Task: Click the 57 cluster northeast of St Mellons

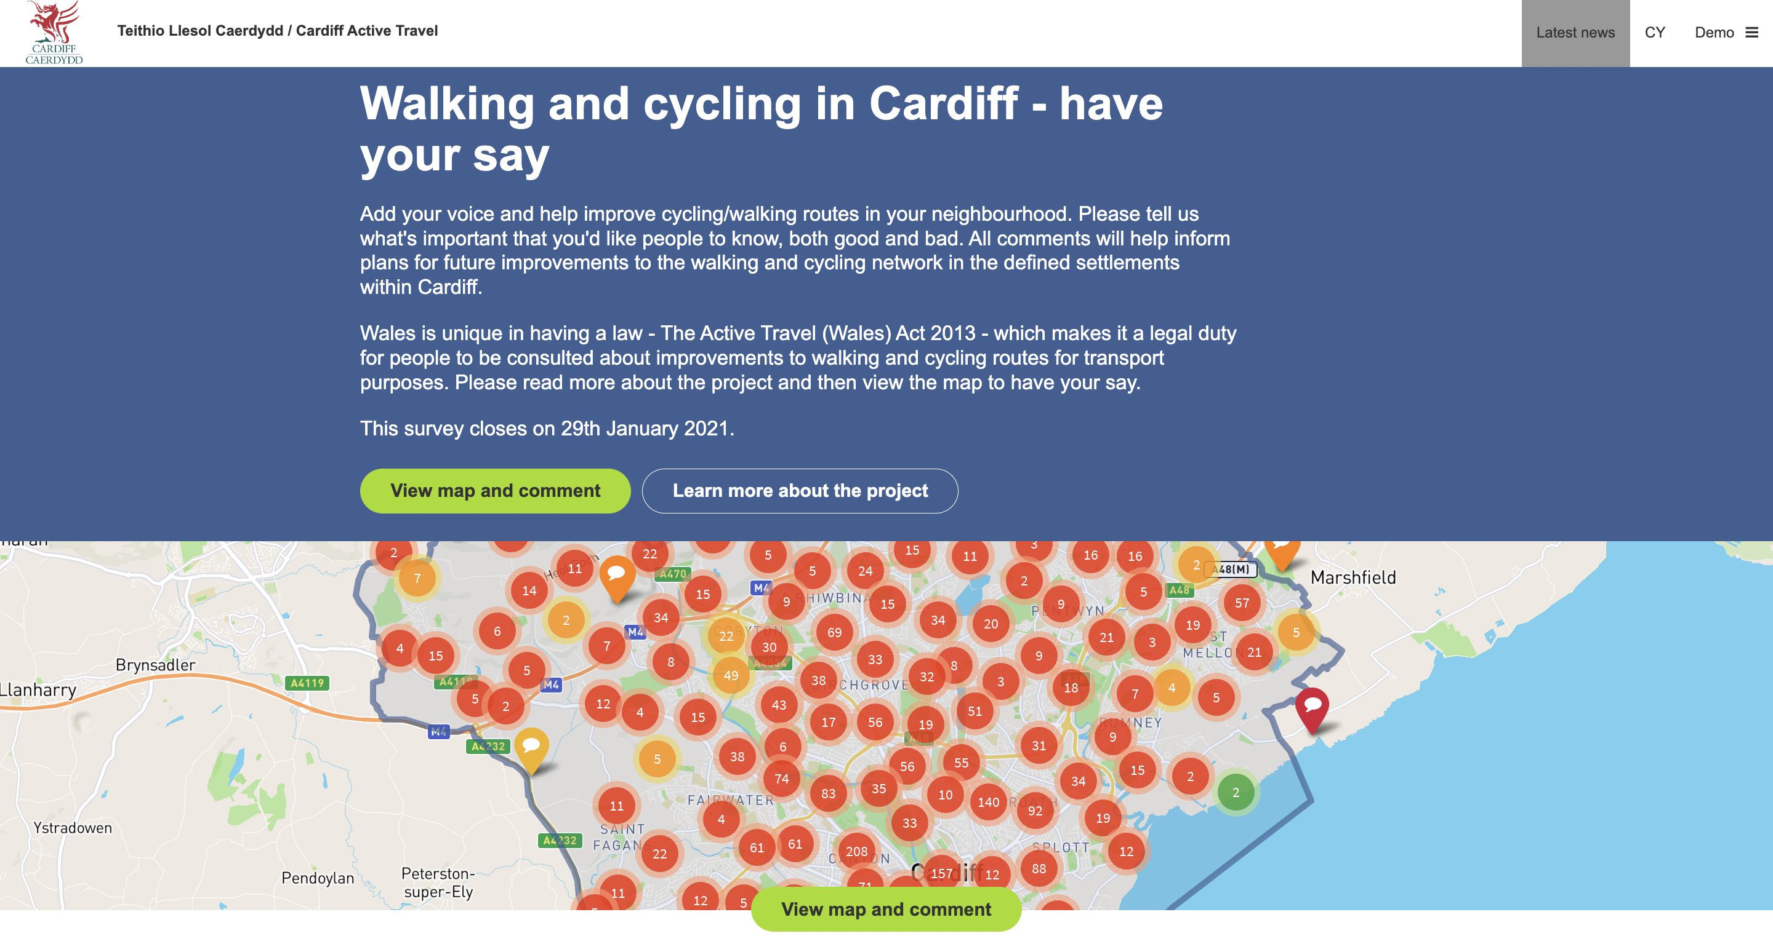Action: coord(1242,602)
